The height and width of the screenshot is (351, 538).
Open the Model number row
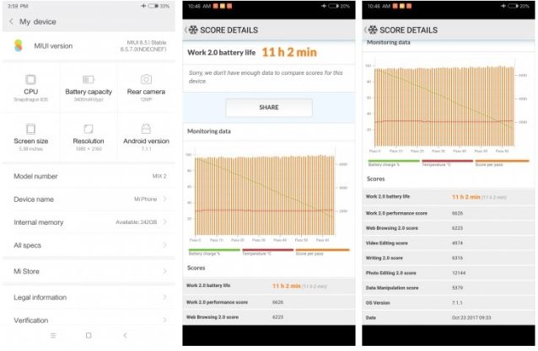[x=89, y=176]
